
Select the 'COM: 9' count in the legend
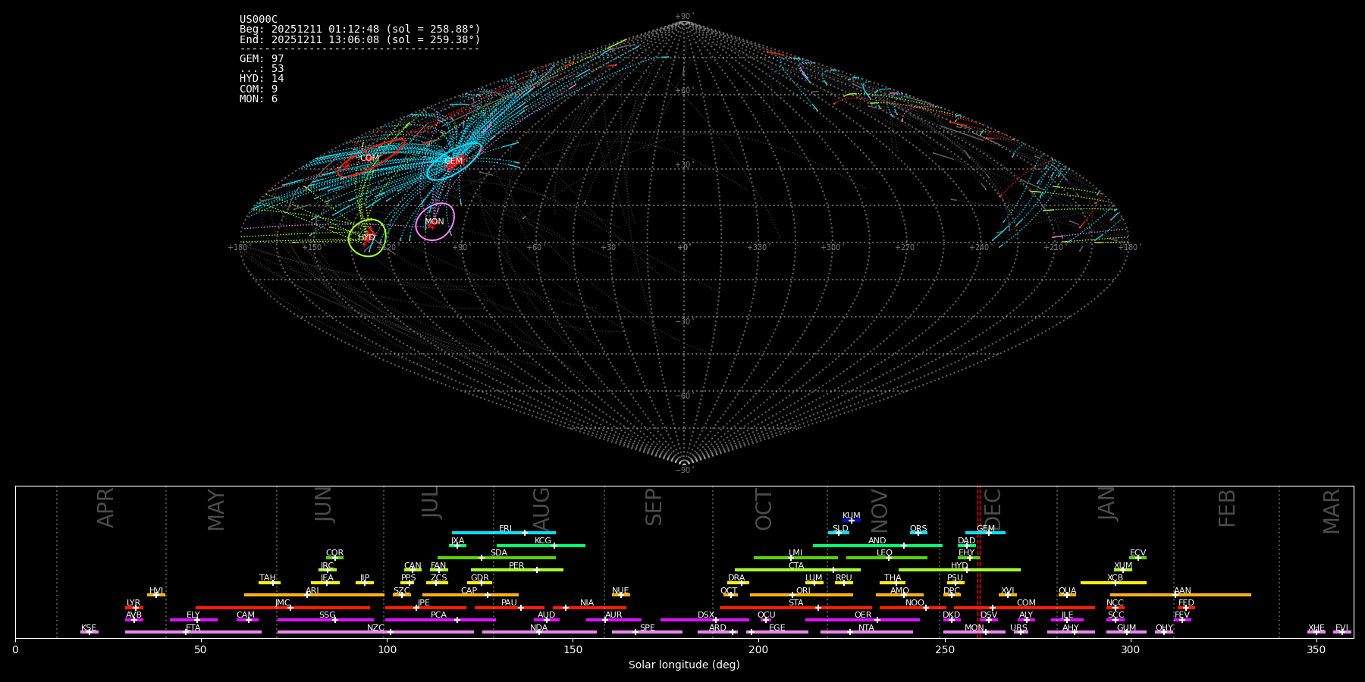pyautogui.click(x=259, y=89)
